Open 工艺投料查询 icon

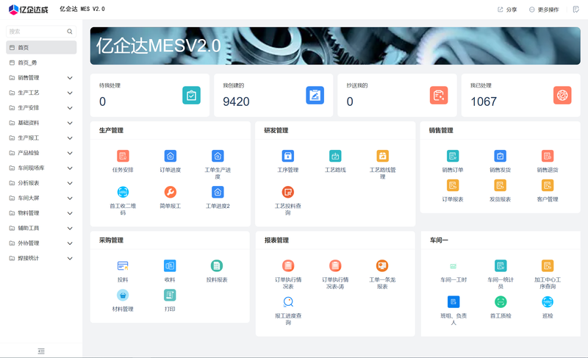287,193
